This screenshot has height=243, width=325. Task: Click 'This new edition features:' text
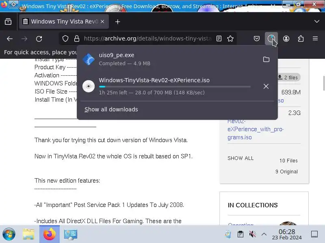tap(67, 181)
